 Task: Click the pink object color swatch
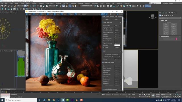click(176, 39)
